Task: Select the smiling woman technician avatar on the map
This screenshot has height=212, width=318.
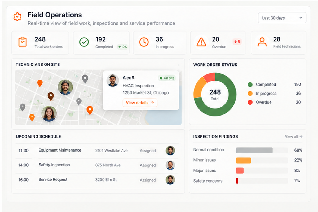Action: (x=49, y=114)
